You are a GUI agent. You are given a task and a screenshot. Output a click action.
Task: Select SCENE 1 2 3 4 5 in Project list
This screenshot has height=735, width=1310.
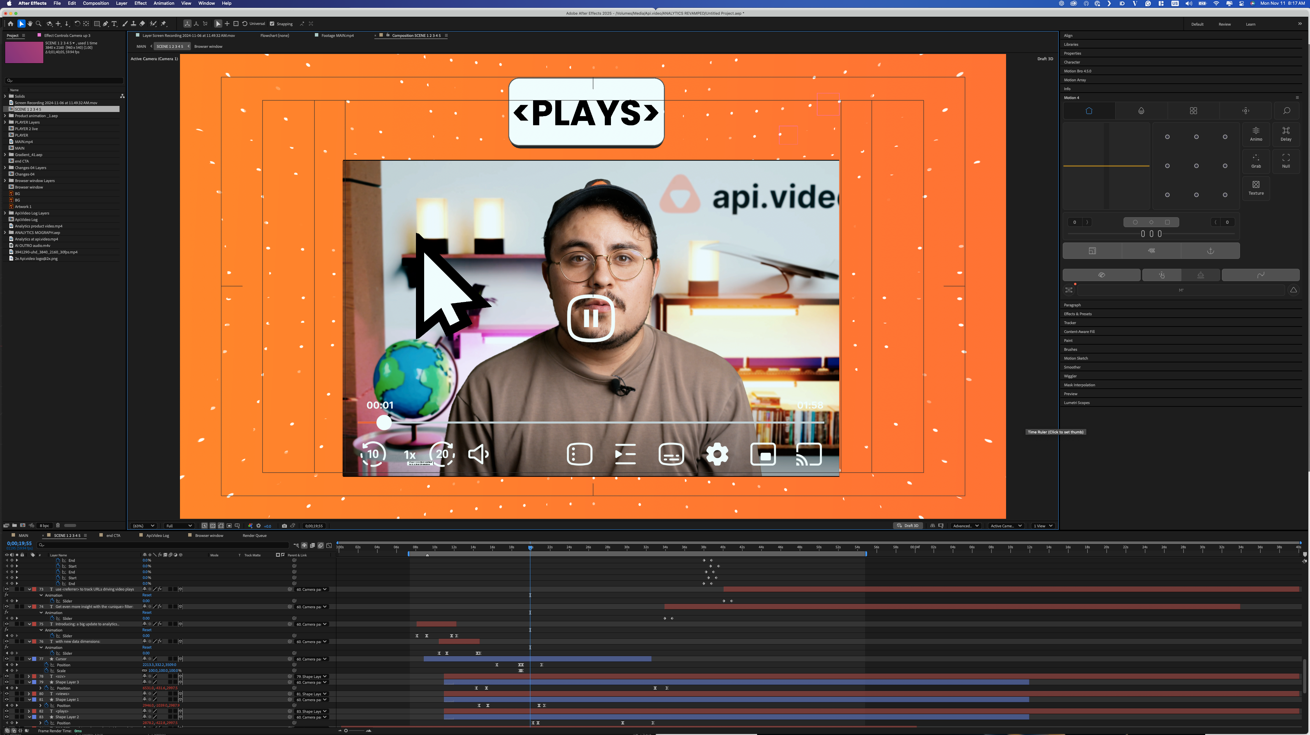click(x=28, y=109)
